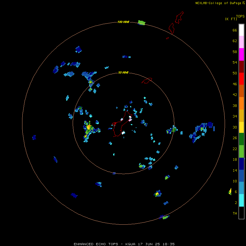
Task: Select the maroon legend color band
Action: [x=241, y=66]
